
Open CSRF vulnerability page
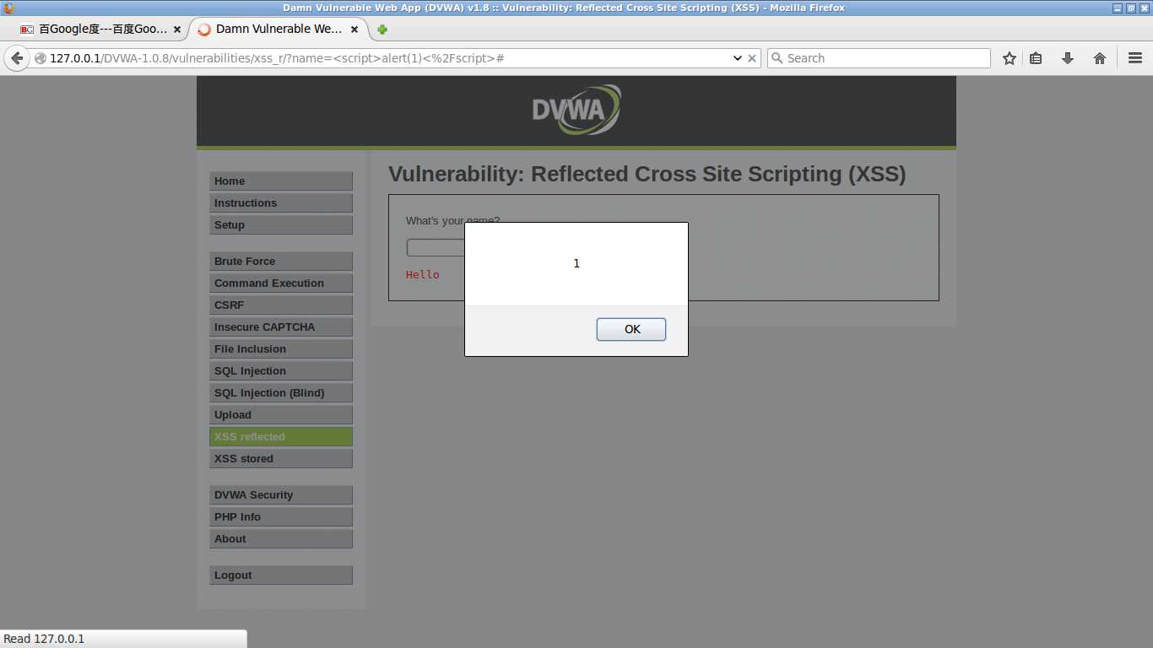pos(281,305)
